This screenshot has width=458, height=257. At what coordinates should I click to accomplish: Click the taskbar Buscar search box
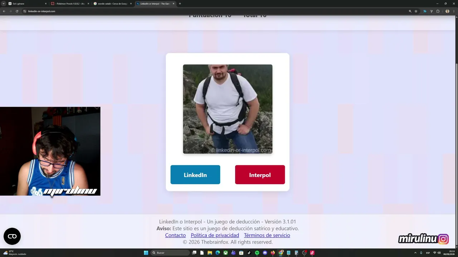click(170, 253)
